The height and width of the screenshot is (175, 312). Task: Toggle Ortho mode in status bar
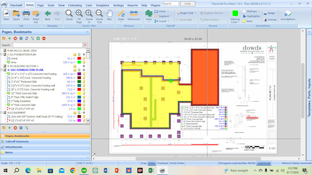[151, 163]
